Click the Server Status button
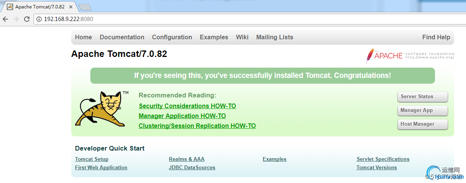 coord(423,97)
